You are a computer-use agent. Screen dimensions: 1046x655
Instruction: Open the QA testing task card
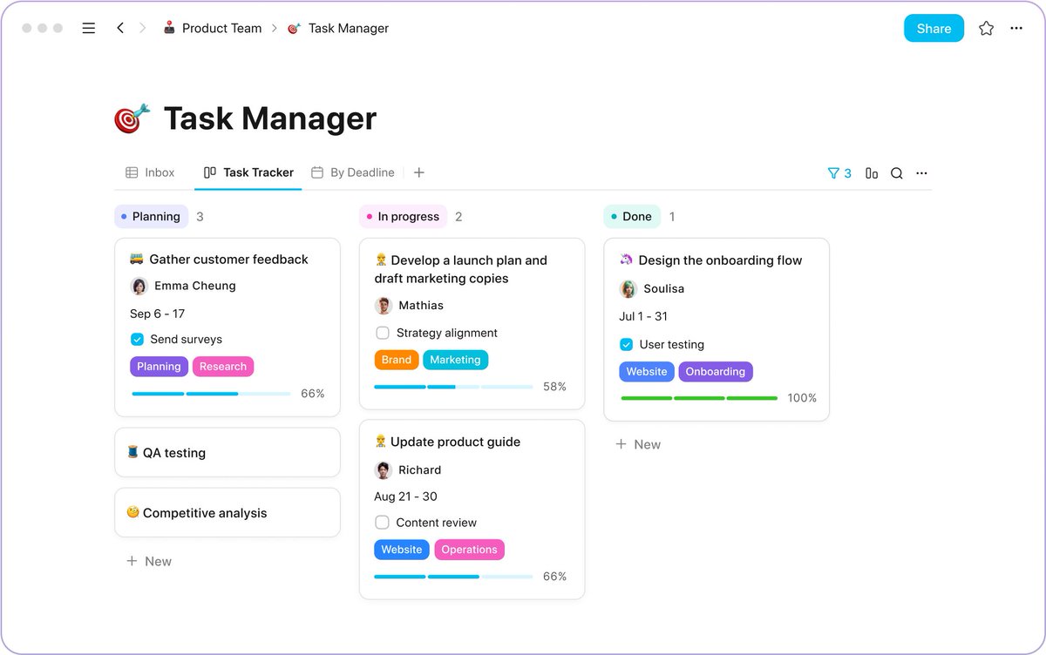227,452
